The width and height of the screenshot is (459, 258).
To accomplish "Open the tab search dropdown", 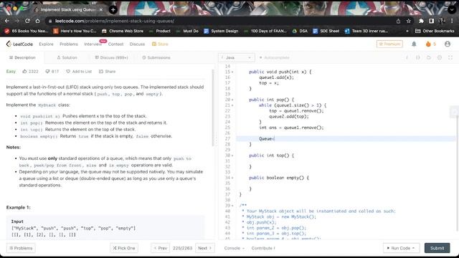I will (x=452, y=9).
